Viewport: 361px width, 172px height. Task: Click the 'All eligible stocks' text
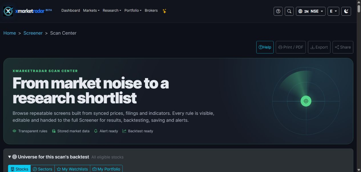tap(107, 157)
